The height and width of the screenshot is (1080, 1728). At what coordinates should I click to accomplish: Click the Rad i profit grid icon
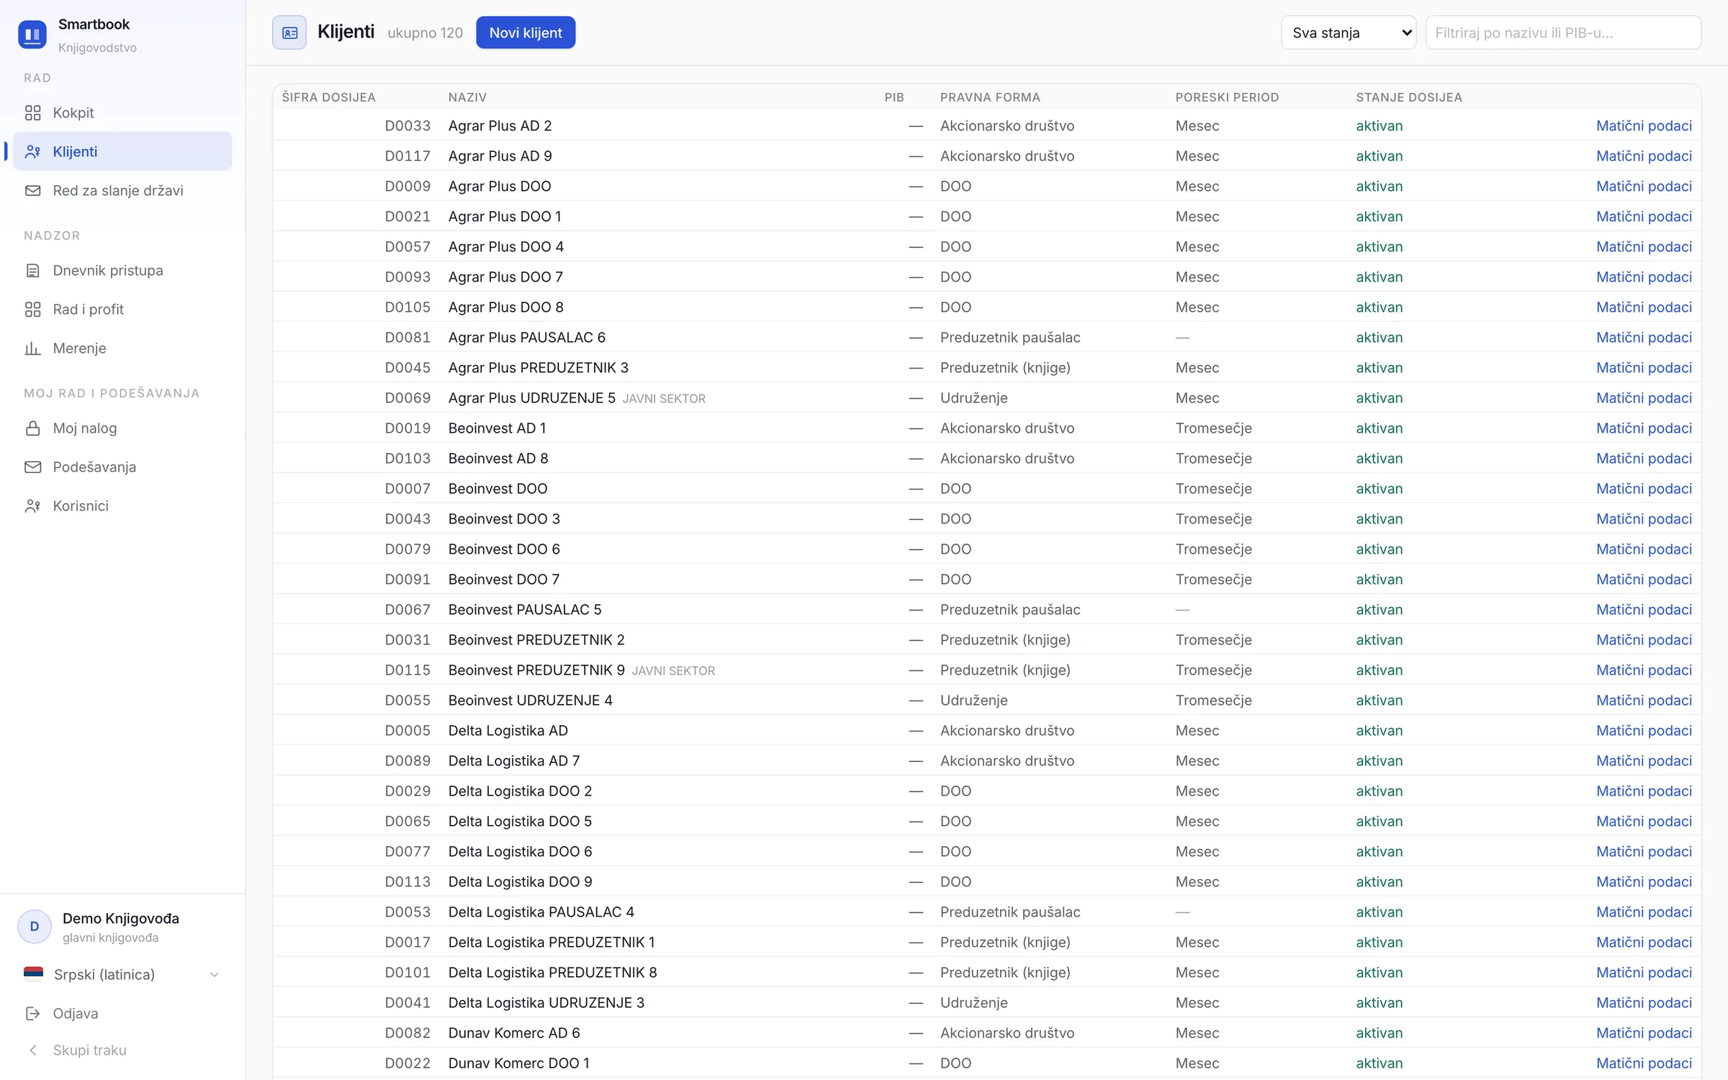pos(32,310)
